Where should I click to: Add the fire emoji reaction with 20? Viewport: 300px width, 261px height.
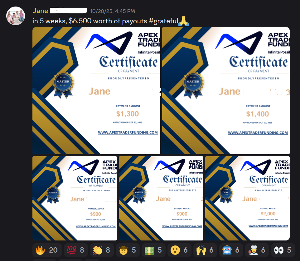coord(47,250)
